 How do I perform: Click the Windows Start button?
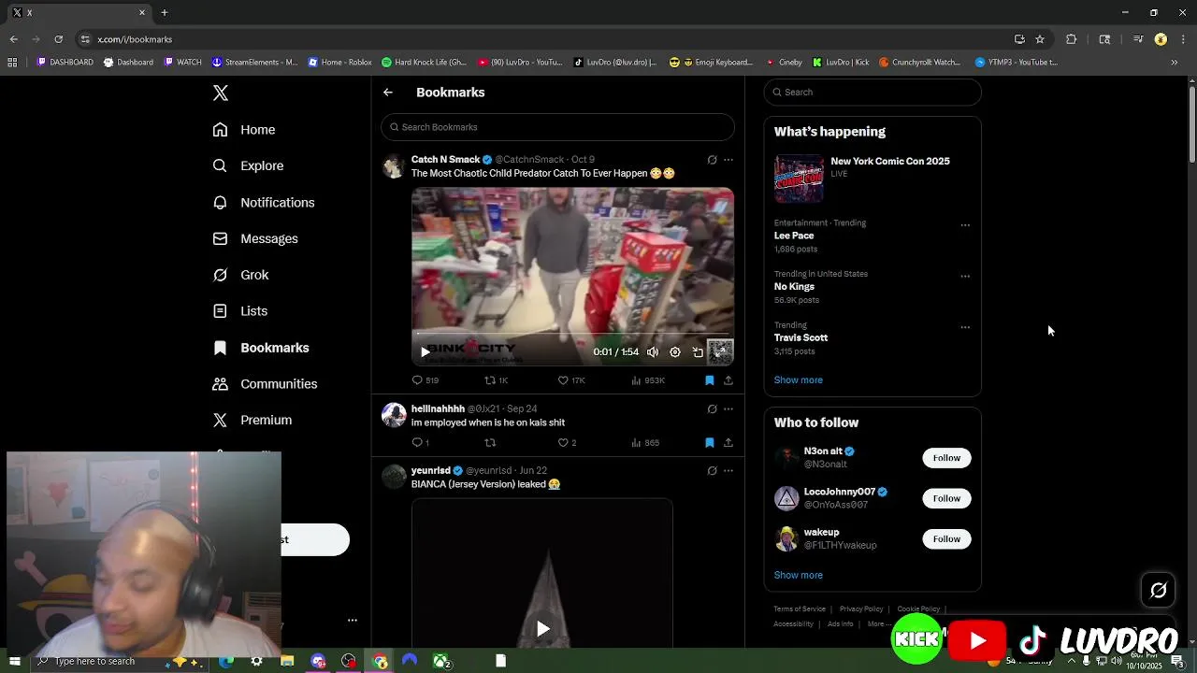pyautogui.click(x=14, y=662)
